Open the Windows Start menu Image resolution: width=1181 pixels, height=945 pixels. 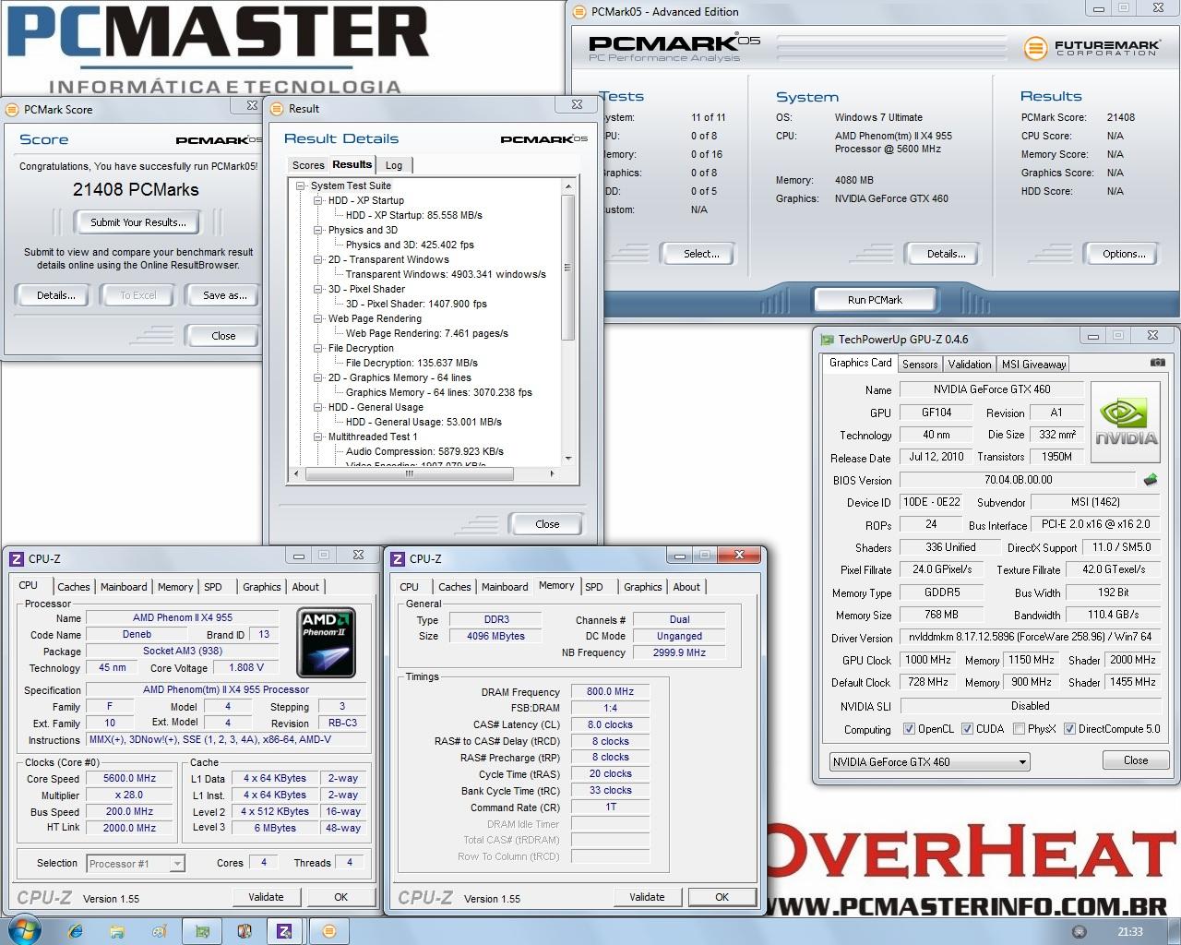pyautogui.click(x=23, y=929)
